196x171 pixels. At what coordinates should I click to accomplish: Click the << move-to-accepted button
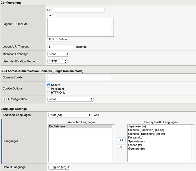(x=121, y=140)
